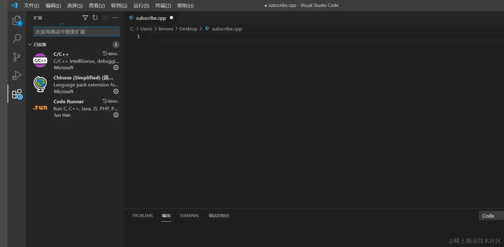Open the Search view in the activity bar

point(17,39)
